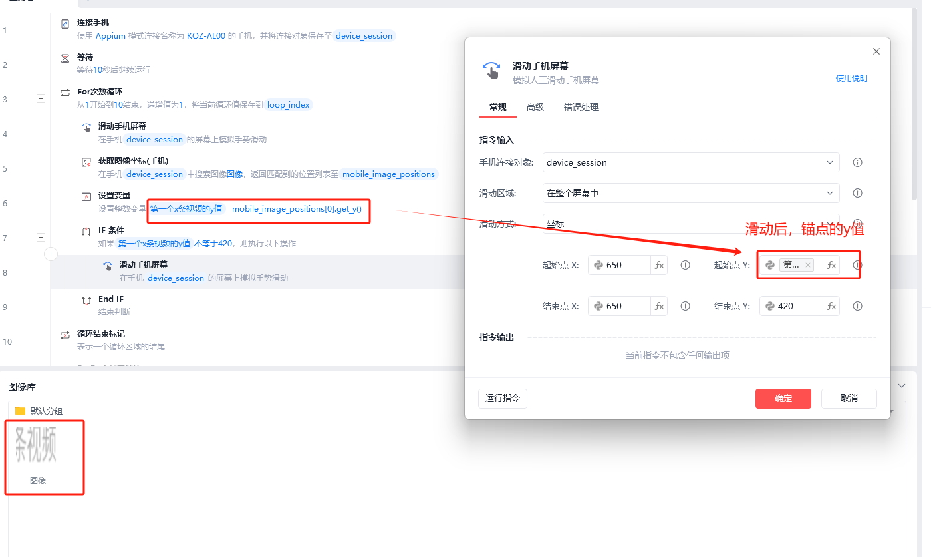Image resolution: width=931 pixels, height=557 pixels.
Task: Click the 循环结束标记 step icon
Action: pyautogui.click(x=65, y=335)
